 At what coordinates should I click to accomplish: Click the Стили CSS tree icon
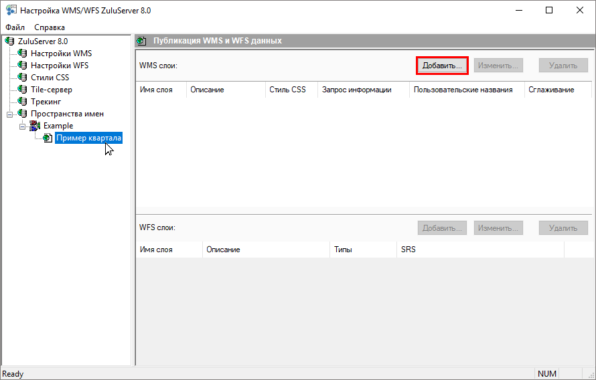pos(23,78)
